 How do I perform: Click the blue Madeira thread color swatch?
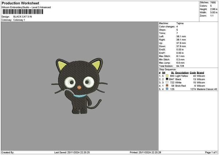(x=167, y=89)
